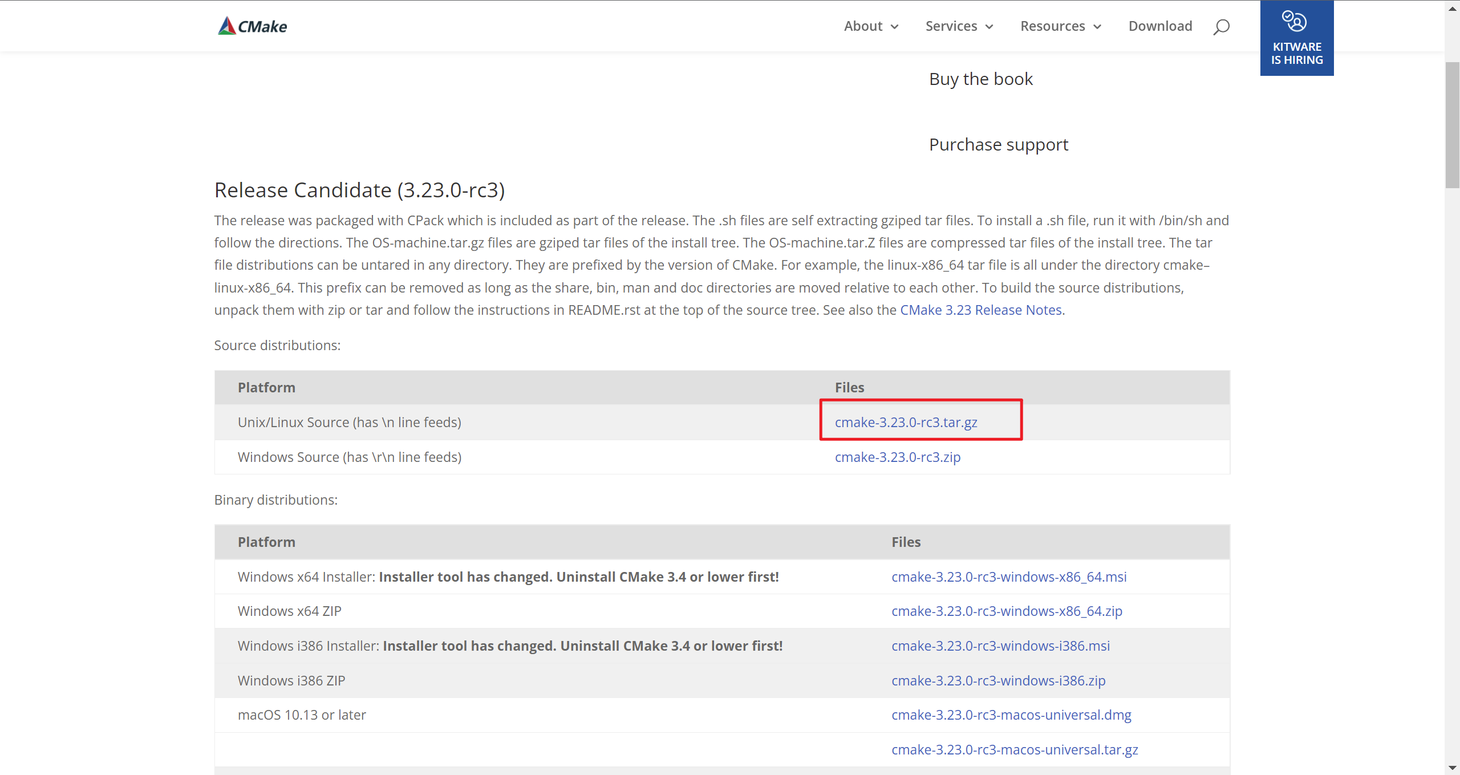The height and width of the screenshot is (775, 1460).
Task: Expand the Resources menu
Action: (x=1061, y=26)
